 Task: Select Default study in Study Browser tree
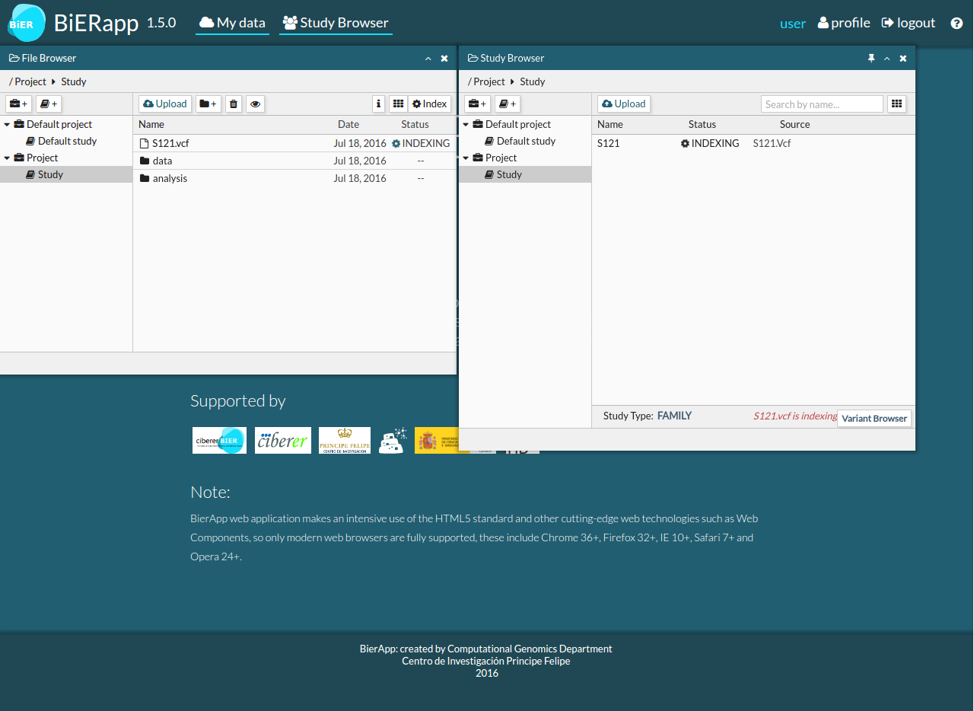coord(525,141)
